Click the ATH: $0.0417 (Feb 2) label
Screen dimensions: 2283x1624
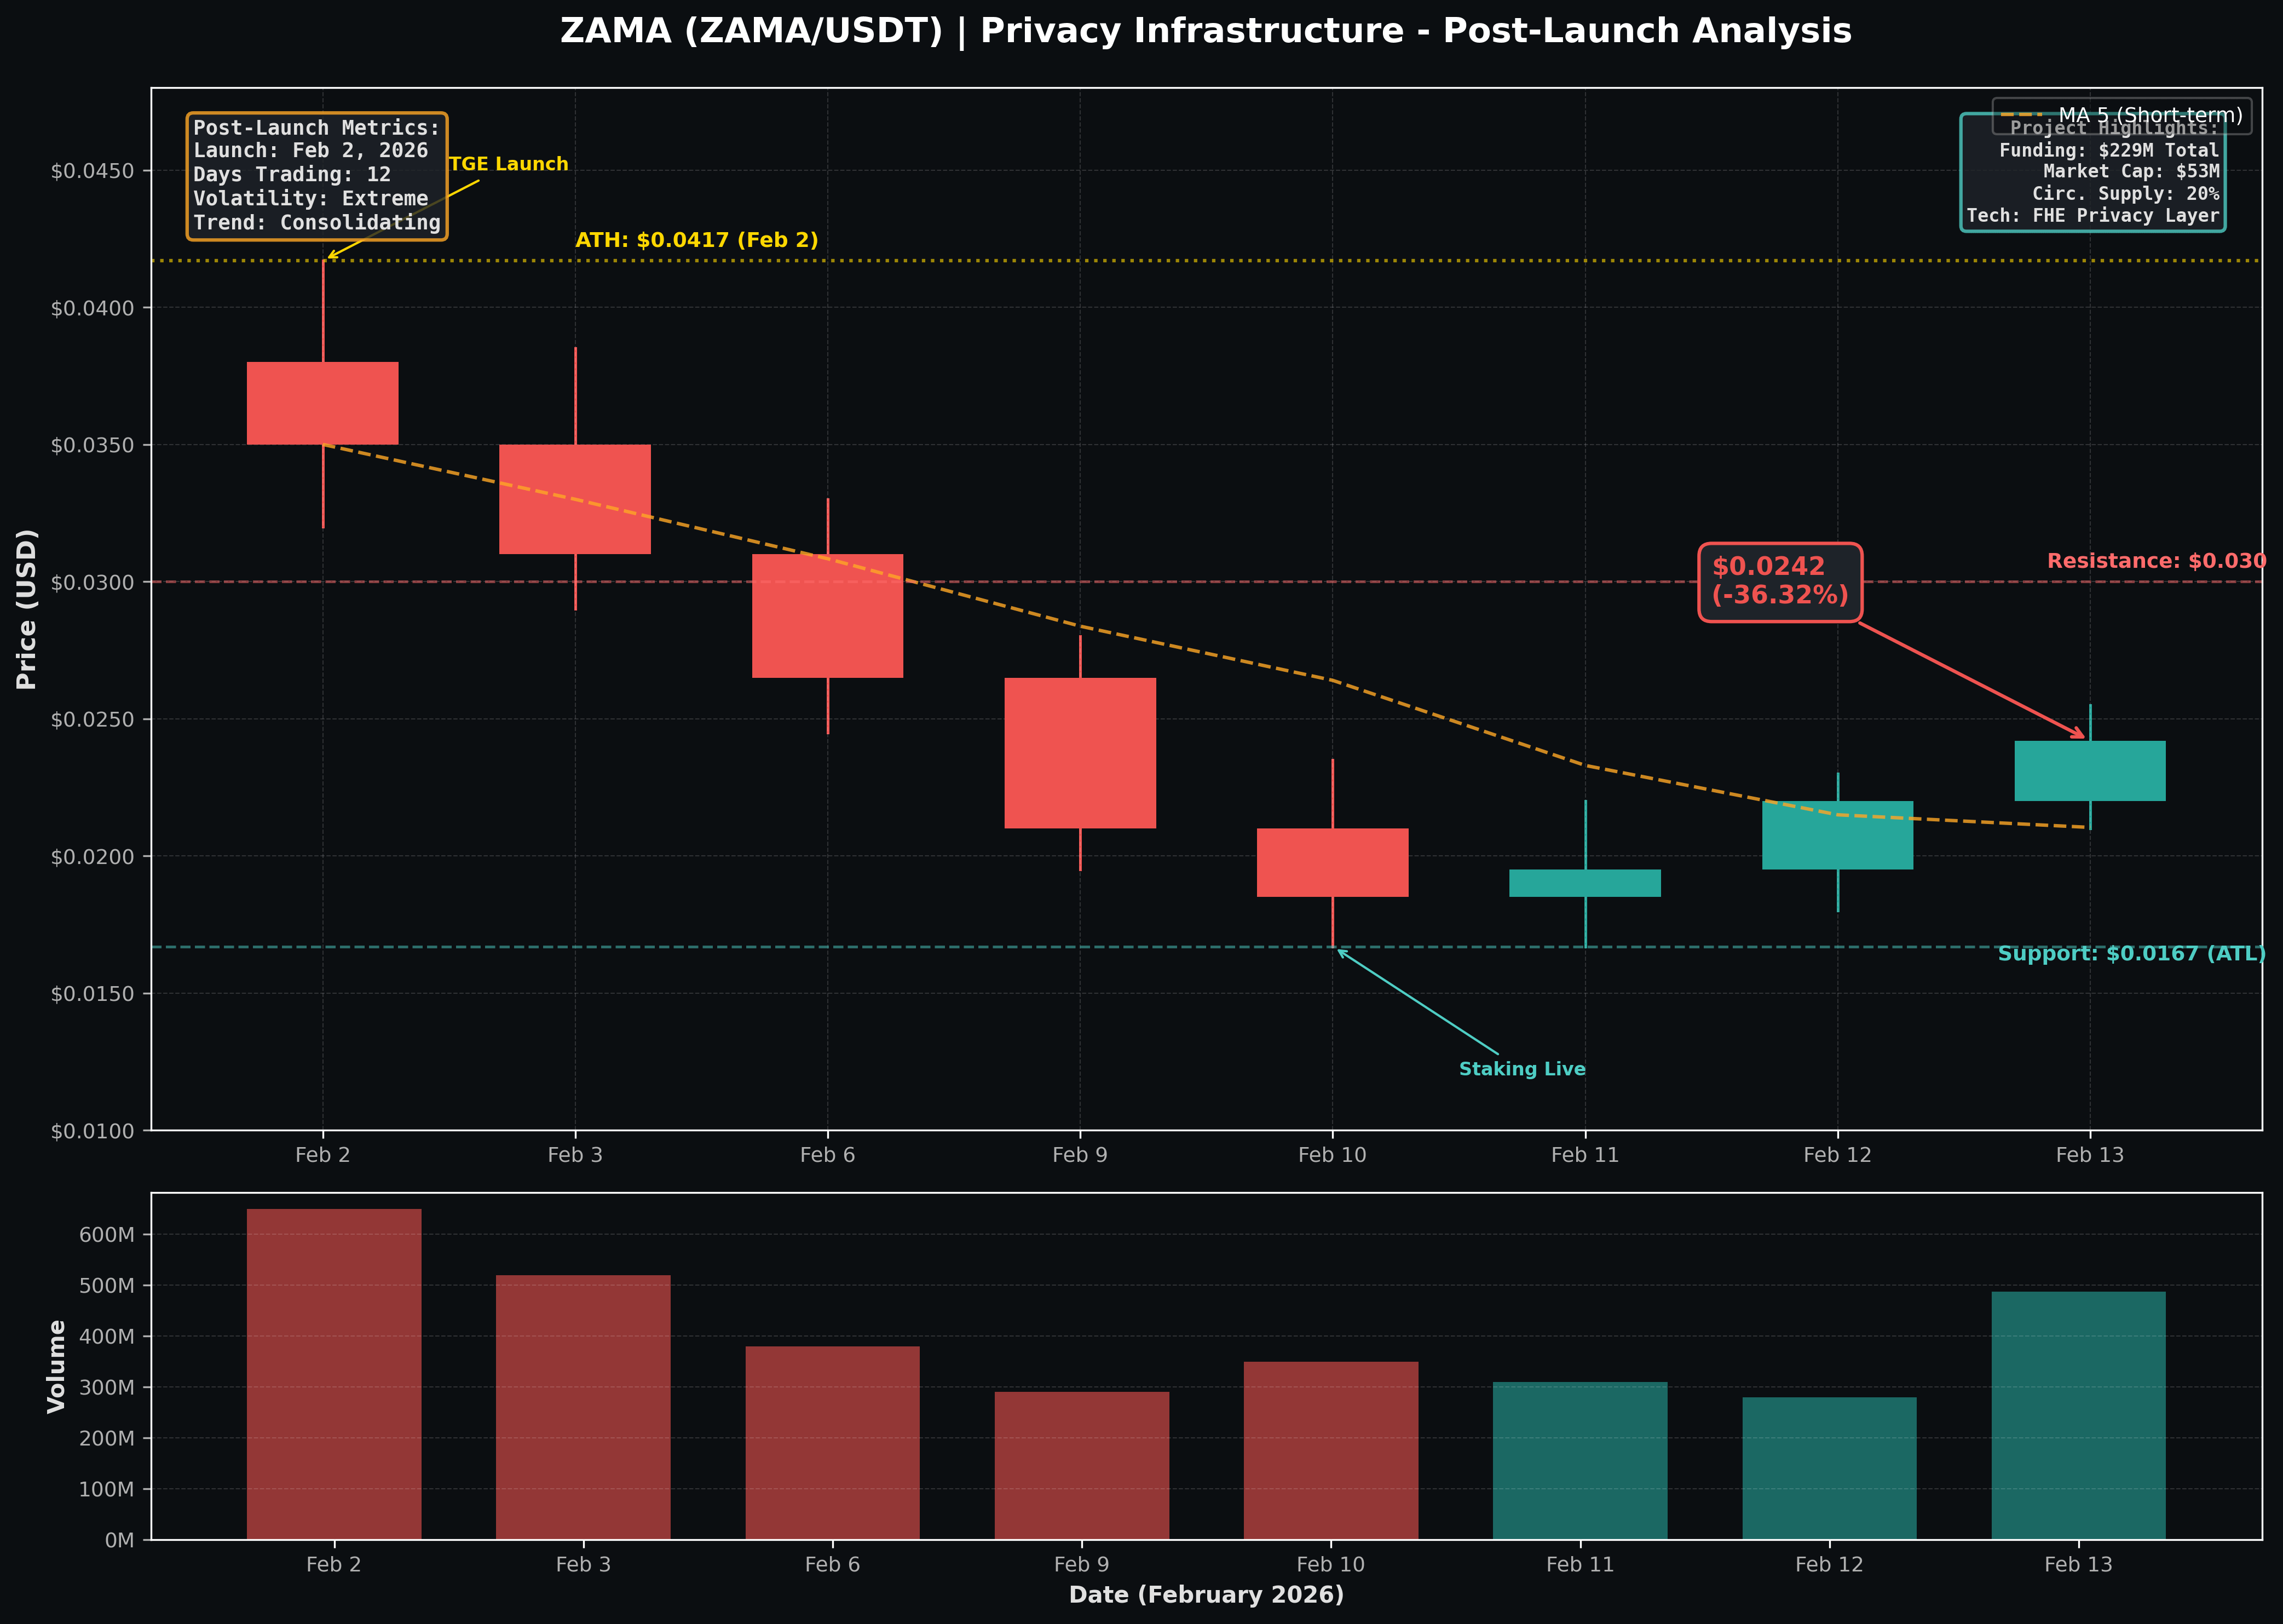[696, 240]
